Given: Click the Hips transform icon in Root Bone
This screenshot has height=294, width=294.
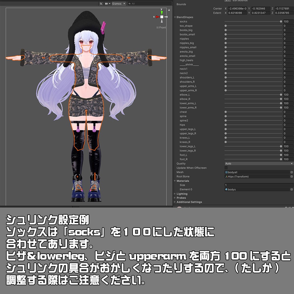Looking at the screenshot, I should click(x=226, y=176).
